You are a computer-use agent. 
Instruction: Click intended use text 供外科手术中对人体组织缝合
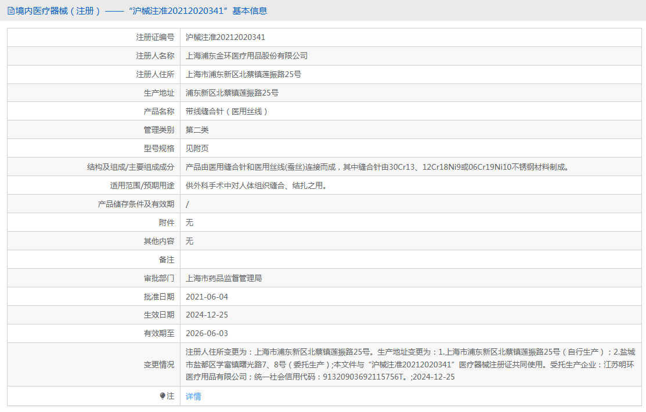257,185
